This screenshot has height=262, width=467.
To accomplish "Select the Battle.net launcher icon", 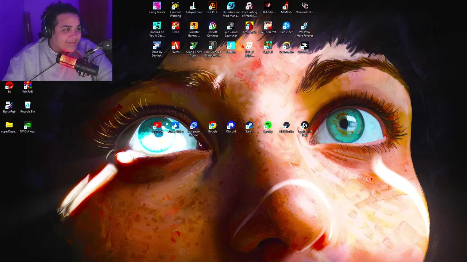I will pyautogui.click(x=286, y=28).
